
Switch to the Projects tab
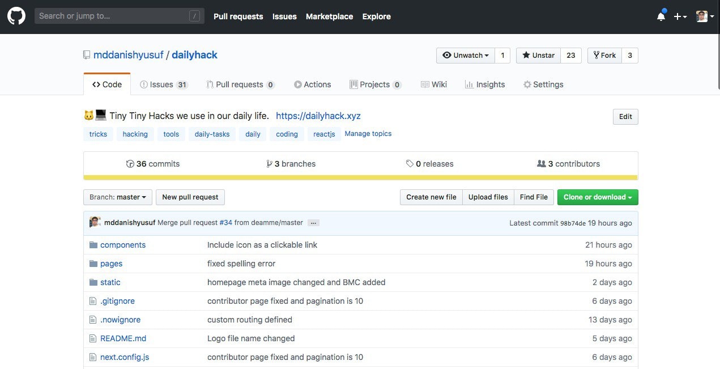pos(376,84)
